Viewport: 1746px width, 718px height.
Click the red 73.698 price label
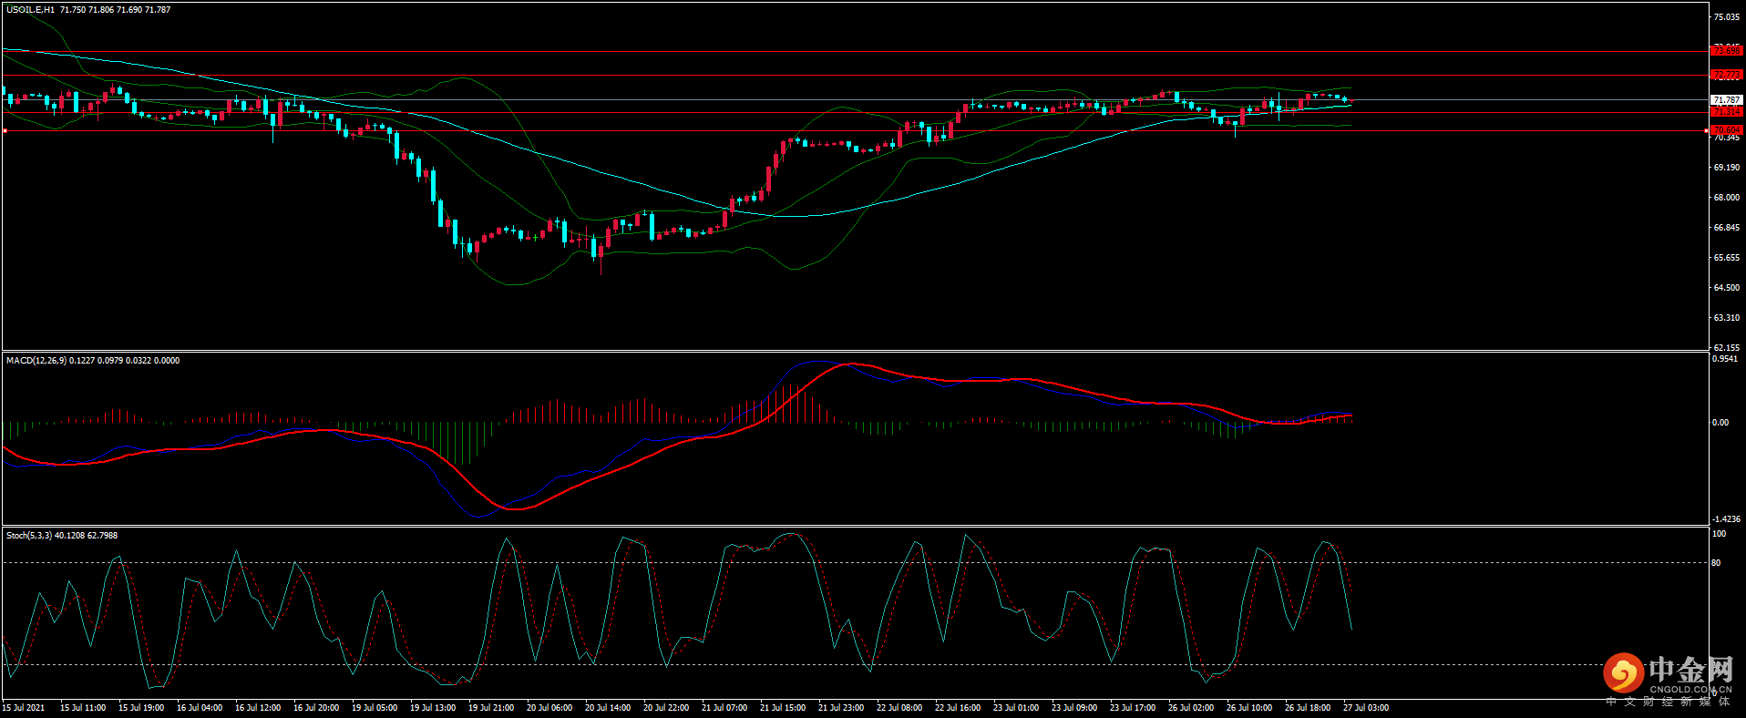click(1726, 51)
